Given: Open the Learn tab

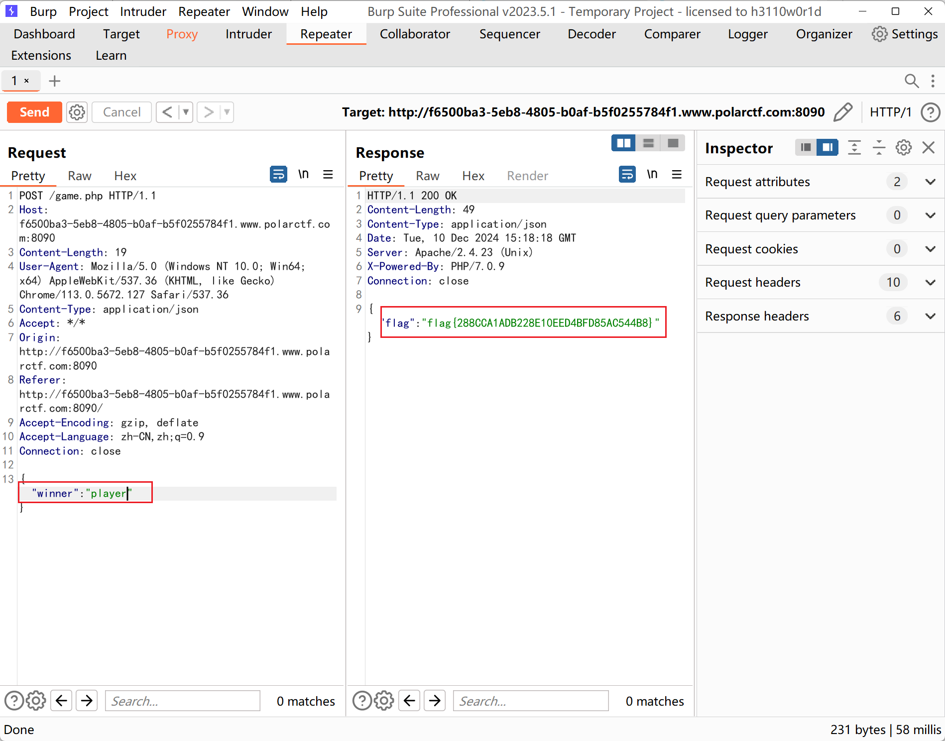Looking at the screenshot, I should pos(111,55).
